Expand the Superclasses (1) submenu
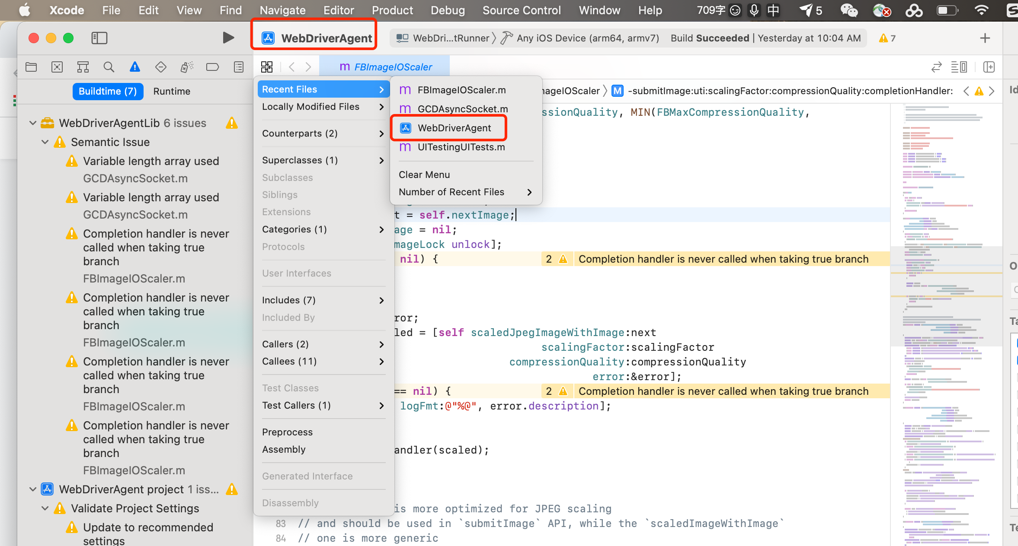1018x546 pixels. click(x=323, y=160)
